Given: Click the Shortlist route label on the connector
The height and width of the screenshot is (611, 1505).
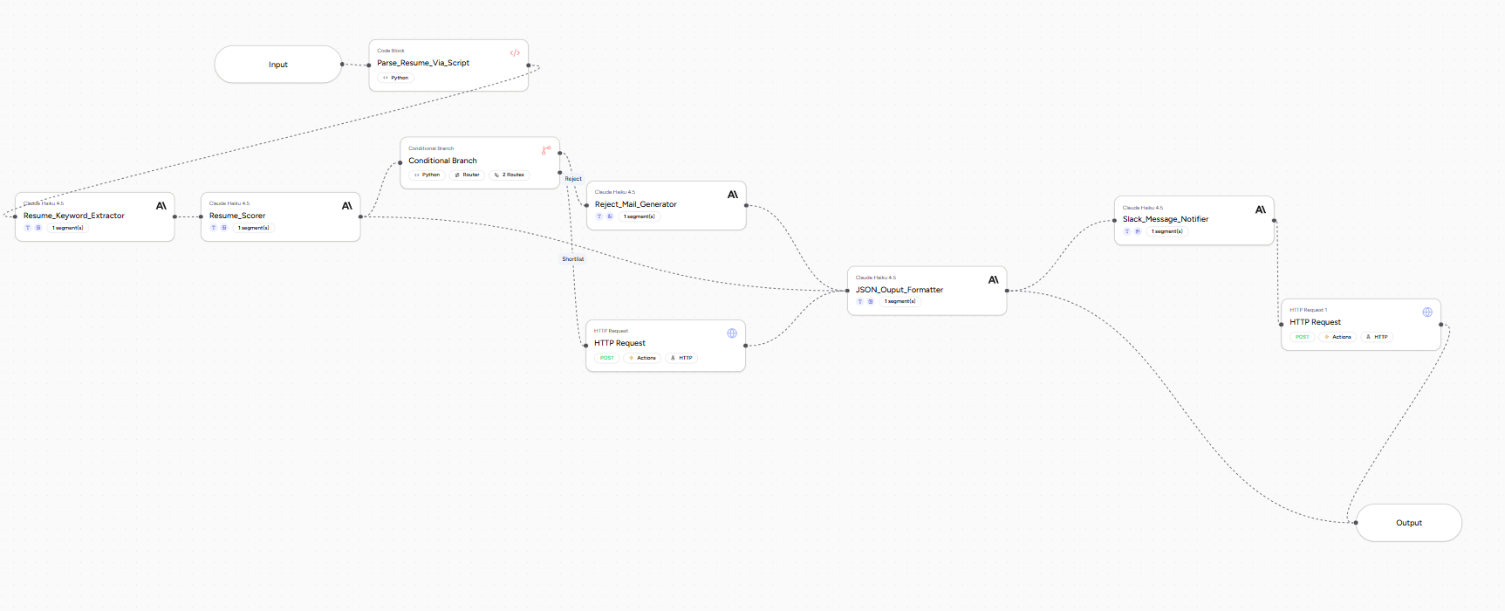Looking at the screenshot, I should point(573,259).
